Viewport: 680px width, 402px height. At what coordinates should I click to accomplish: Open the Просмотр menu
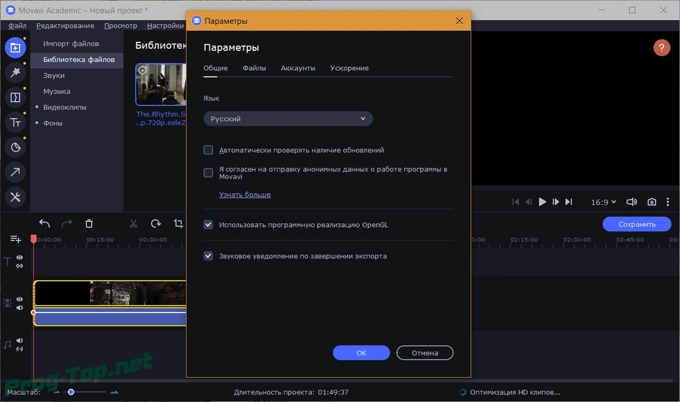121,25
